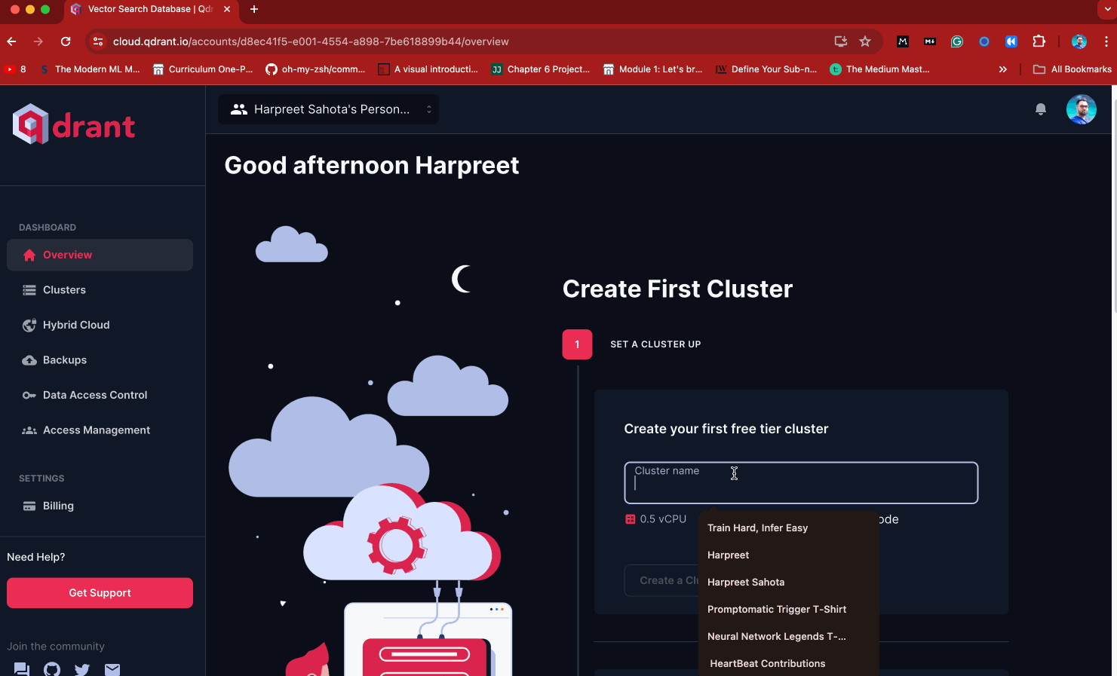Expand the account selector dropdown
Image resolution: width=1117 pixels, height=676 pixels.
click(329, 109)
